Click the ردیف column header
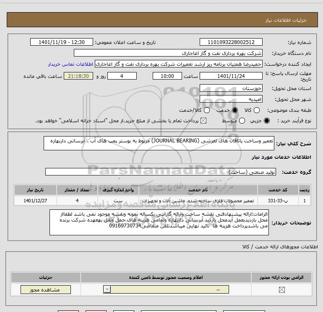The image size is (323, 312). 304,190
